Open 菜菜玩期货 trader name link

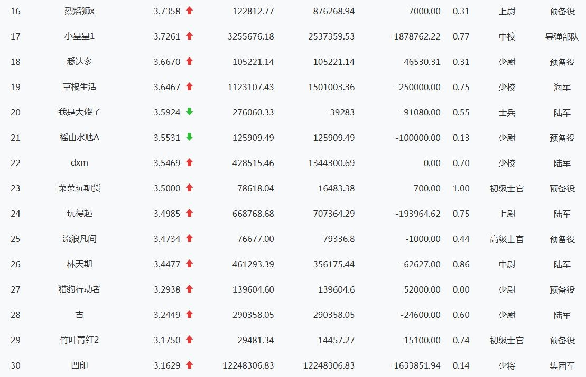(x=79, y=188)
